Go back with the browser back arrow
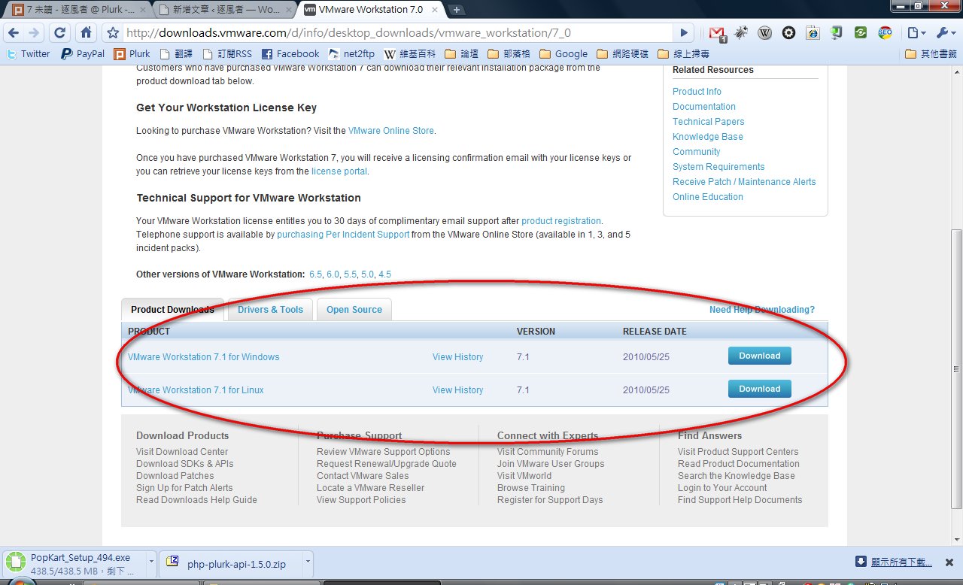The width and height of the screenshot is (963, 585). [x=14, y=33]
